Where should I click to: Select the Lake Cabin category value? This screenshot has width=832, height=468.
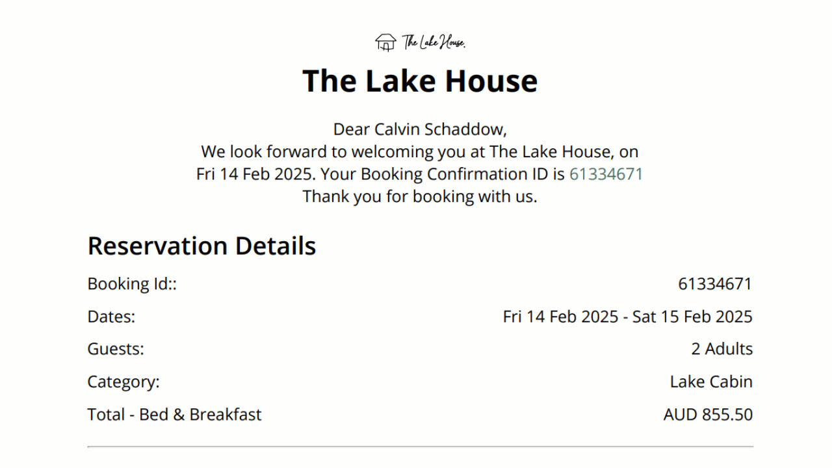coord(711,382)
